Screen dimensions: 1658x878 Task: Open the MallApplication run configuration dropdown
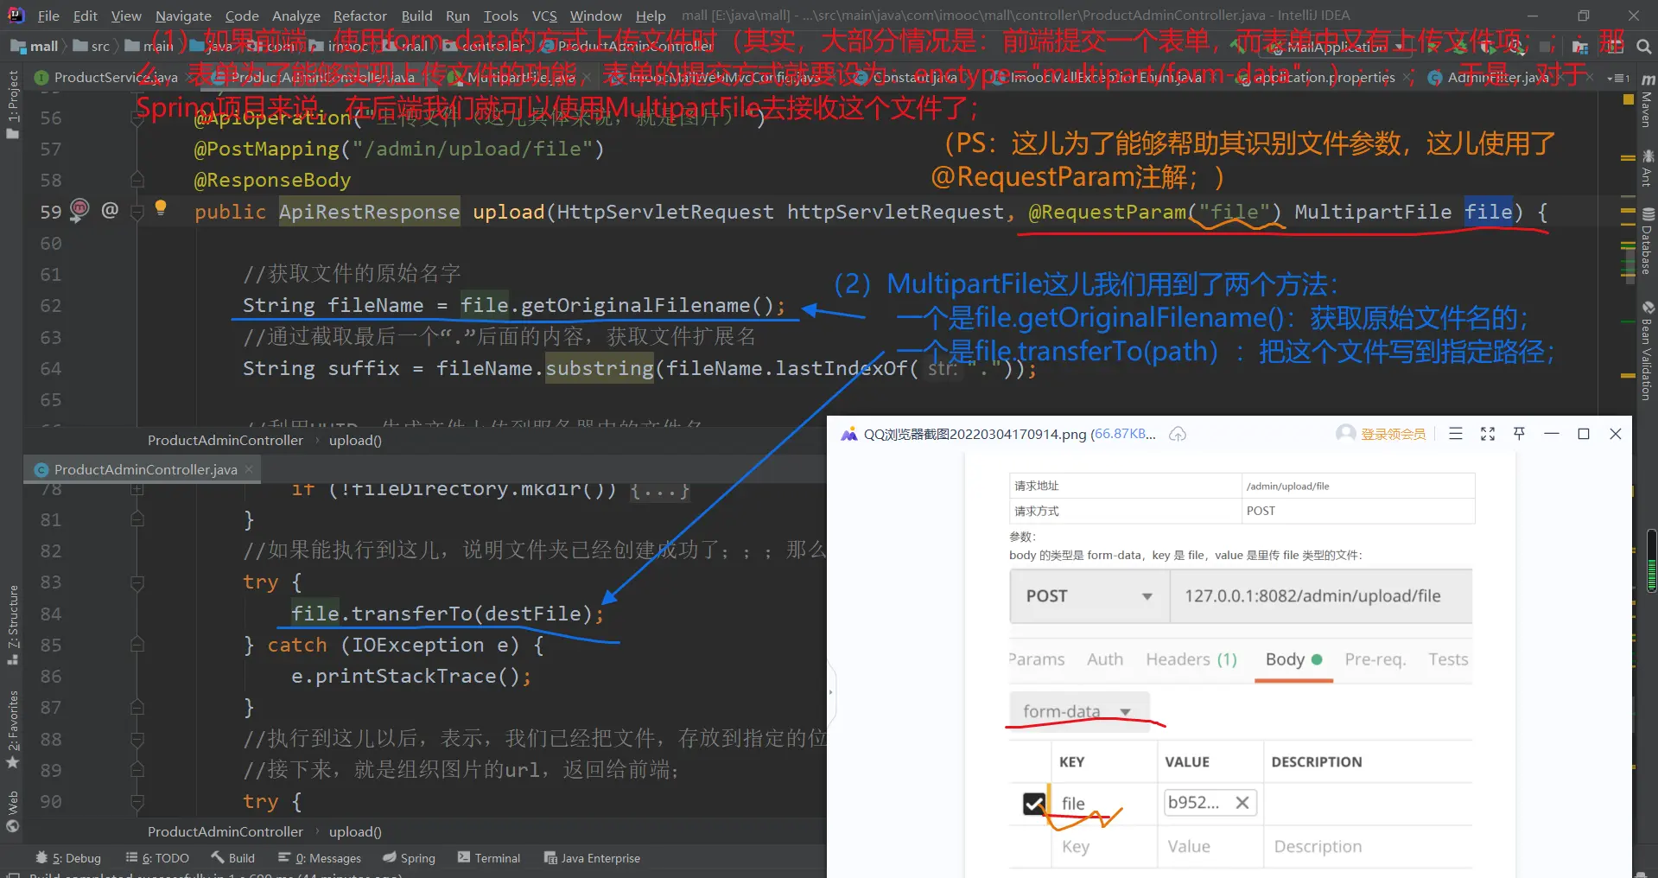point(1336,48)
